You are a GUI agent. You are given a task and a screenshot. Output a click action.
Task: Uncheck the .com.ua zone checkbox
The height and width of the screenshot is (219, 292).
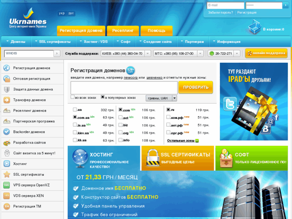tap(75, 117)
